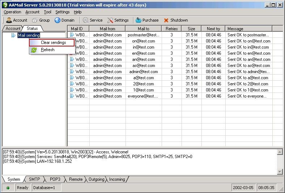Click log panel scroll up arrow
Screen dimensions: 285x193
280,152
